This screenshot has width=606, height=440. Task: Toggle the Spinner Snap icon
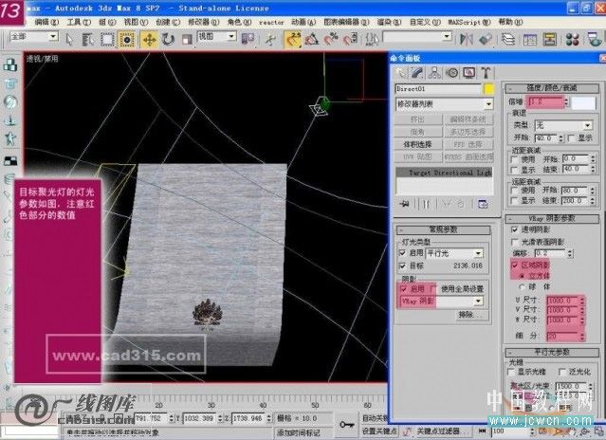[x=350, y=39]
